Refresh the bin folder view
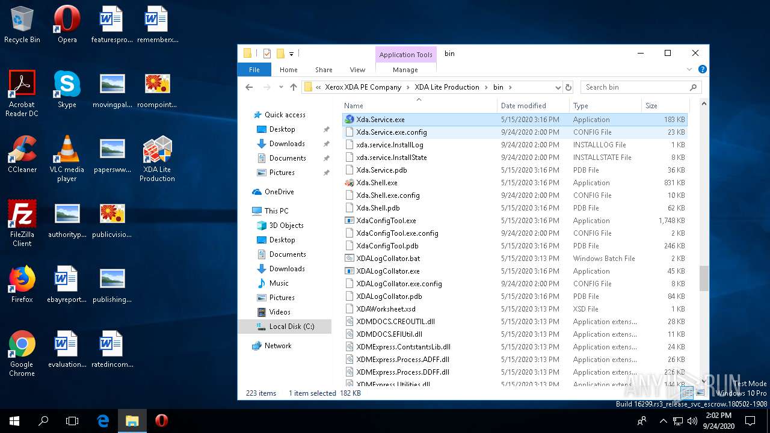 [x=568, y=87]
